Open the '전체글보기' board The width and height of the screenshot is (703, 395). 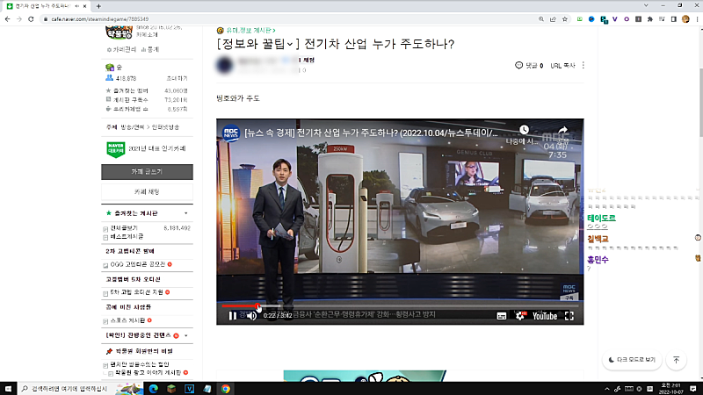(x=124, y=228)
